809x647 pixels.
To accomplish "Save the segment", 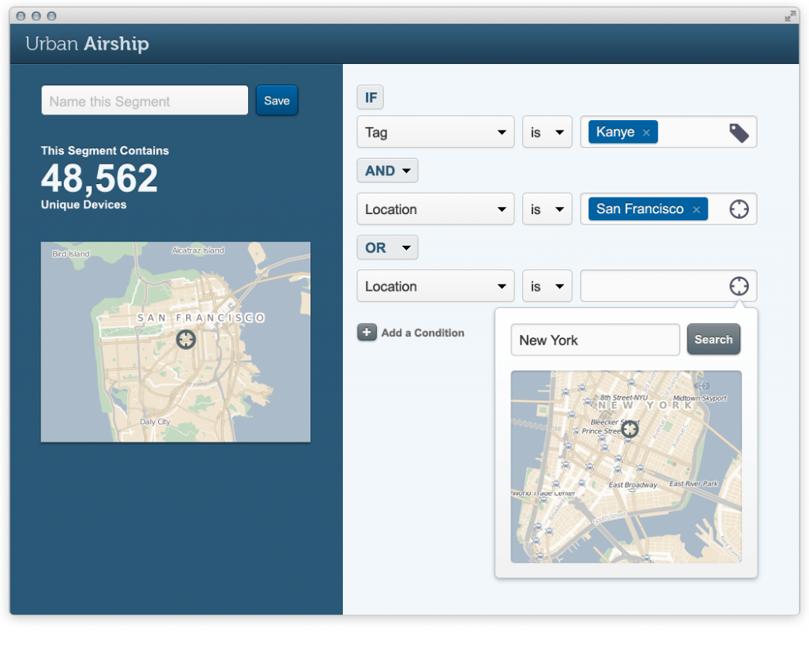I will [x=277, y=100].
